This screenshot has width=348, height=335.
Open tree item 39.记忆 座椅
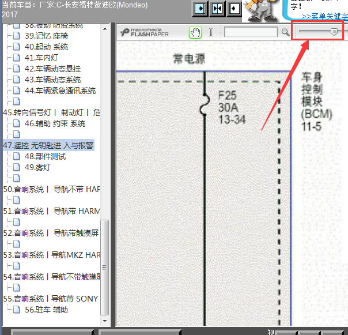click(x=46, y=36)
